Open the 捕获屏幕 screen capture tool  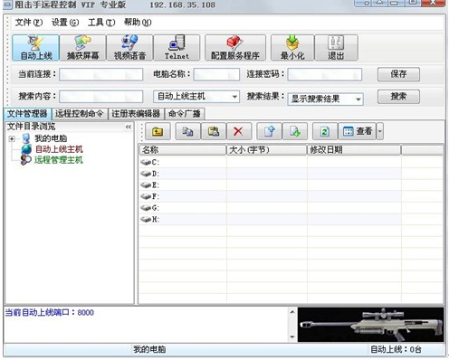(x=82, y=48)
